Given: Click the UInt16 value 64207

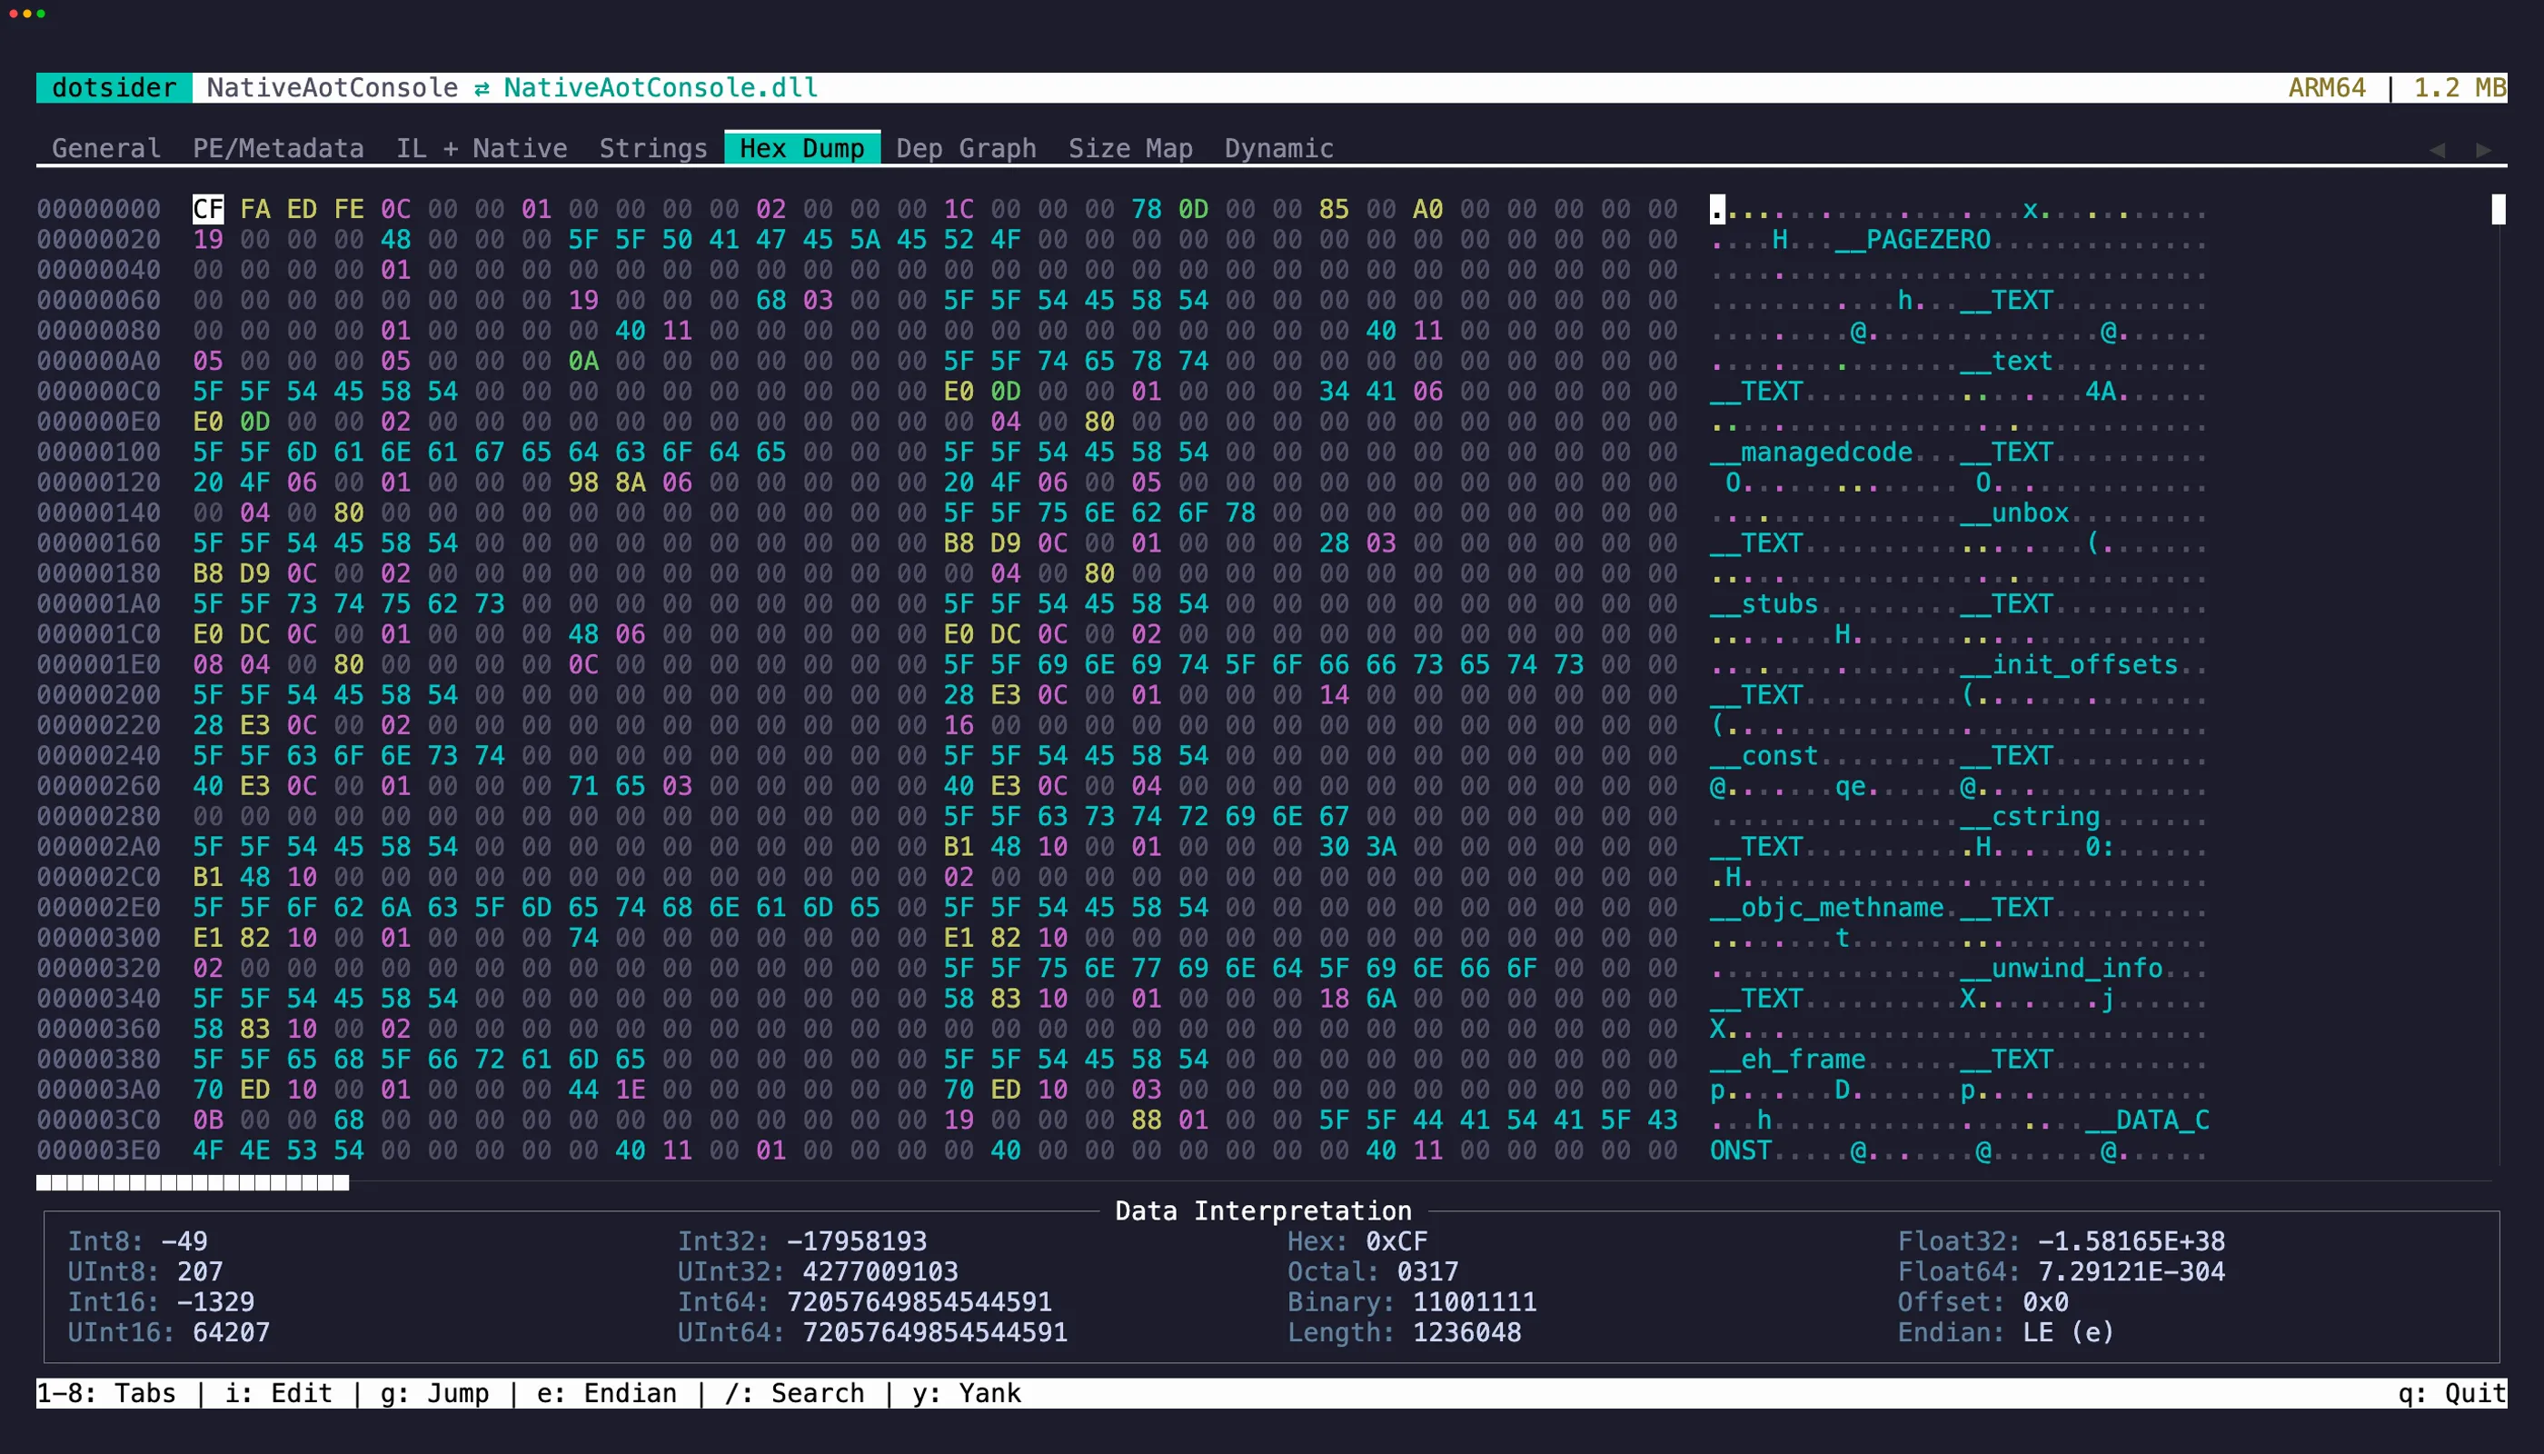Looking at the screenshot, I should click(x=231, y=1332).
